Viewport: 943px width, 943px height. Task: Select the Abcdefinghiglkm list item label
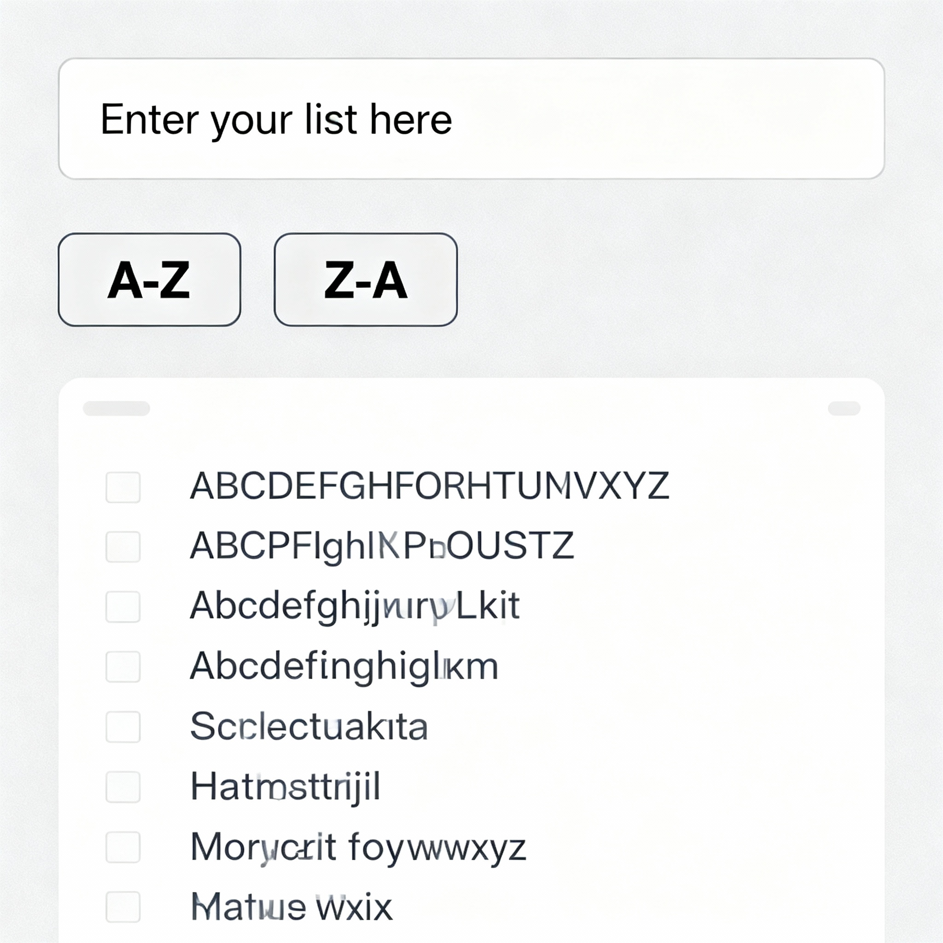tap(344, 666)
